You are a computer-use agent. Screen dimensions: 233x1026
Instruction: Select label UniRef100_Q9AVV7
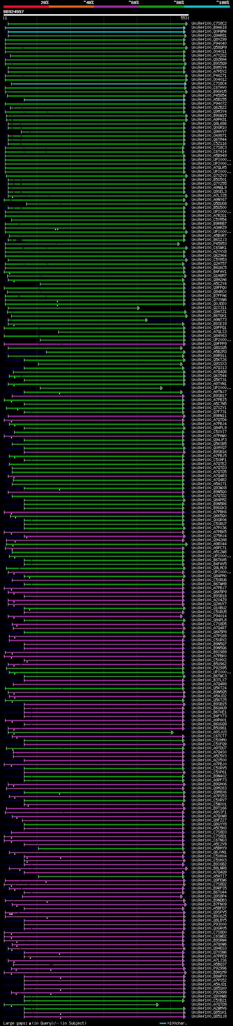pyautogui.click(x=209, y=131)
